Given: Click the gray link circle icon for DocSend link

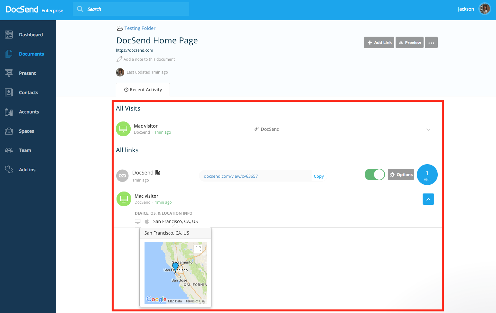Looking at the screenshot, I should pyautogui.click(x=122, y=176).
